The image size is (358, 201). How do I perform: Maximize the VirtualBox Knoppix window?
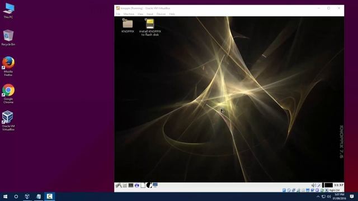coord(329,8)
